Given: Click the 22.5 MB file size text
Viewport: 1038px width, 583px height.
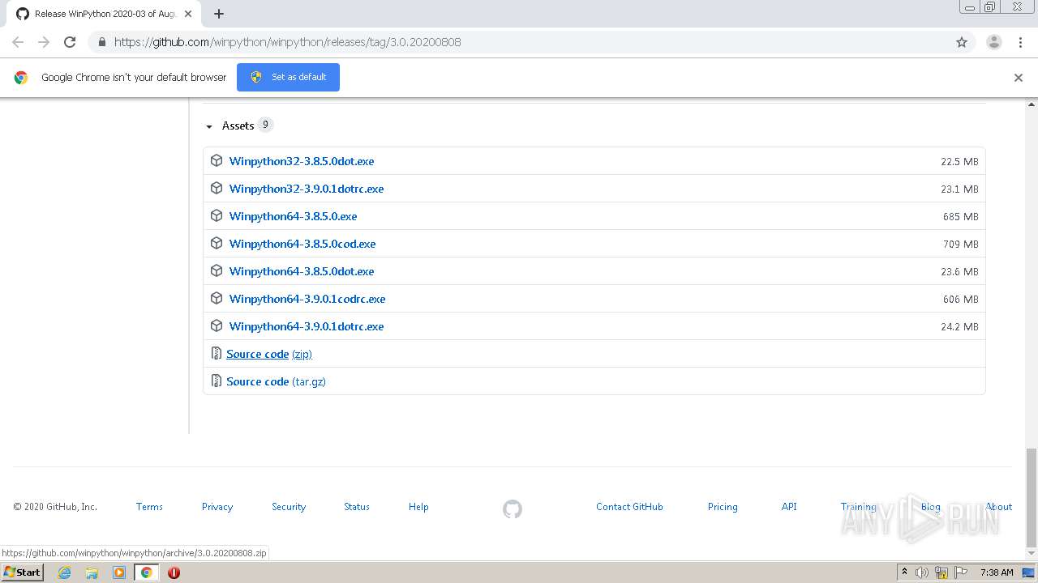Looking at the screenshot, I should [959, 161].
